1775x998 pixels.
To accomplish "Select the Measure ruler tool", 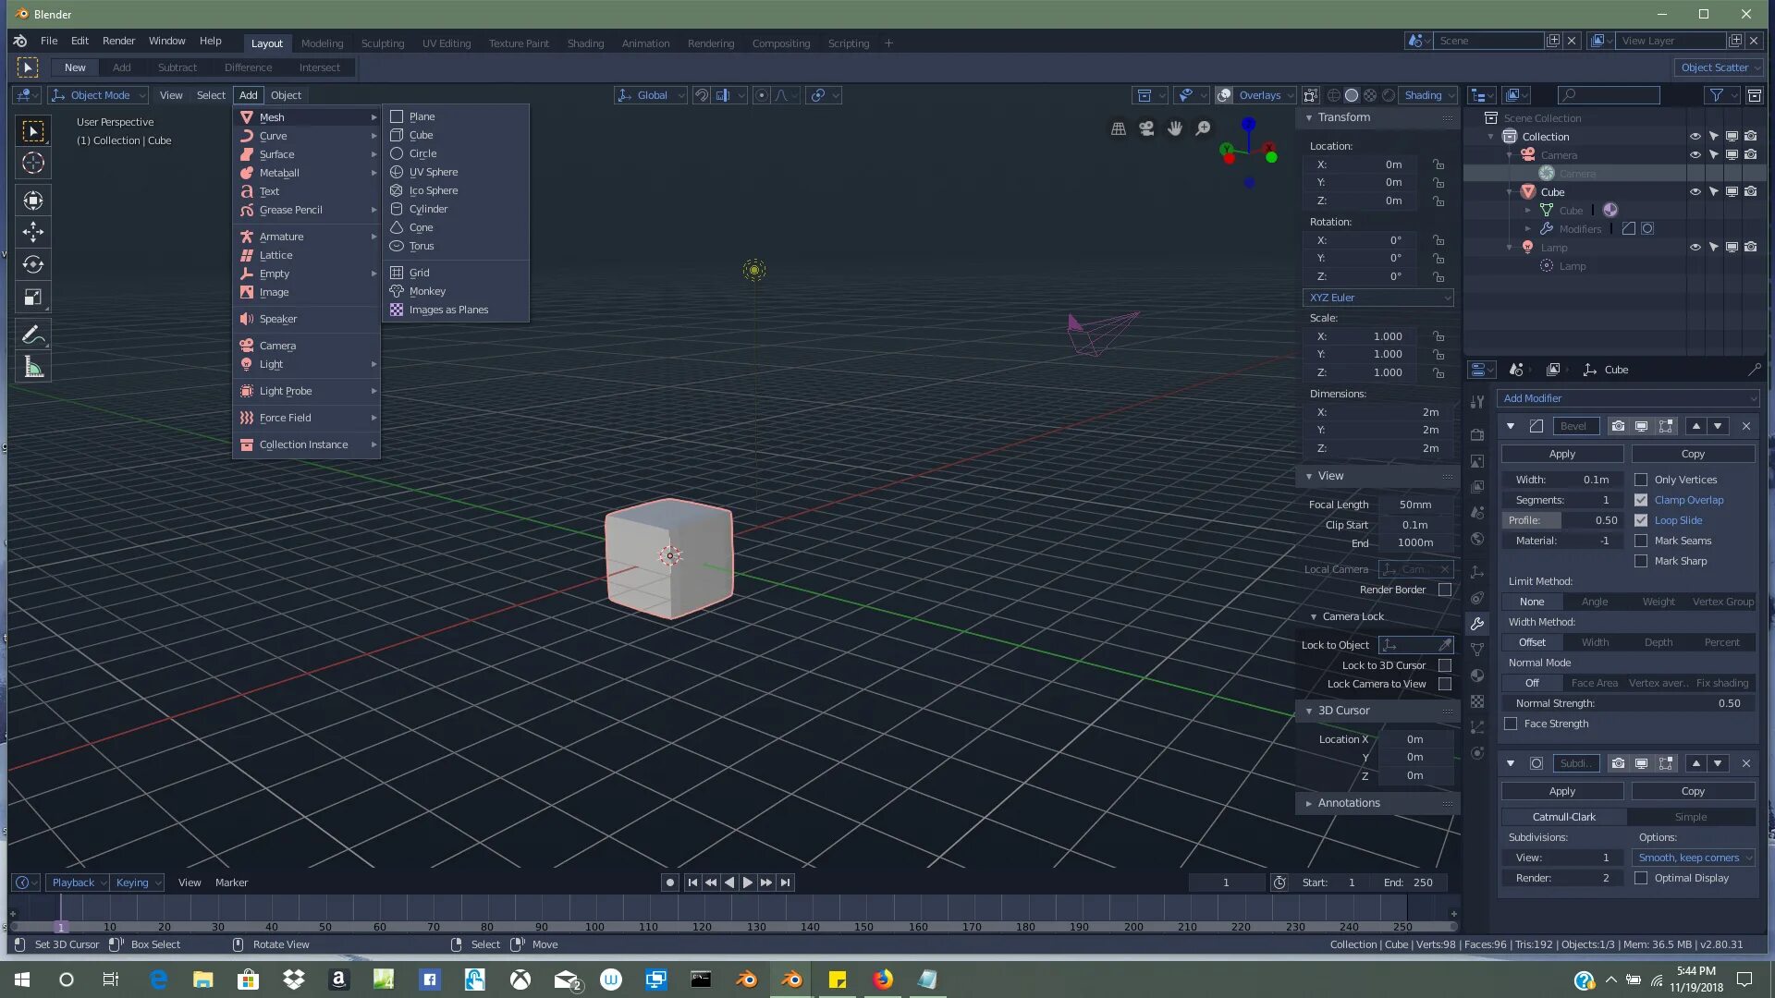I will [x=33, y=368].
